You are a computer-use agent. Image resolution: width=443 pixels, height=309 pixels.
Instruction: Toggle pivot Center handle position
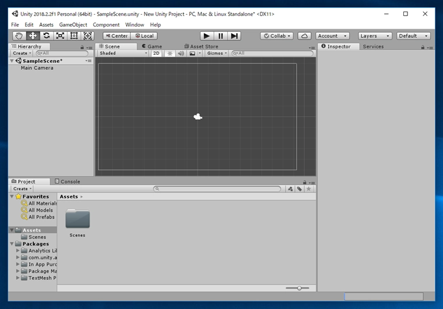point(117,36)
